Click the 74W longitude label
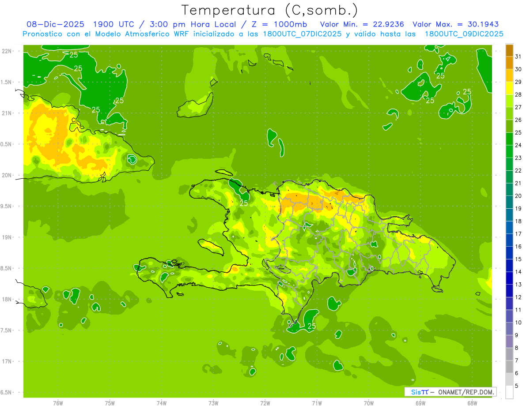The width and height of the screenshot is (530, 409). pos(162,403)
